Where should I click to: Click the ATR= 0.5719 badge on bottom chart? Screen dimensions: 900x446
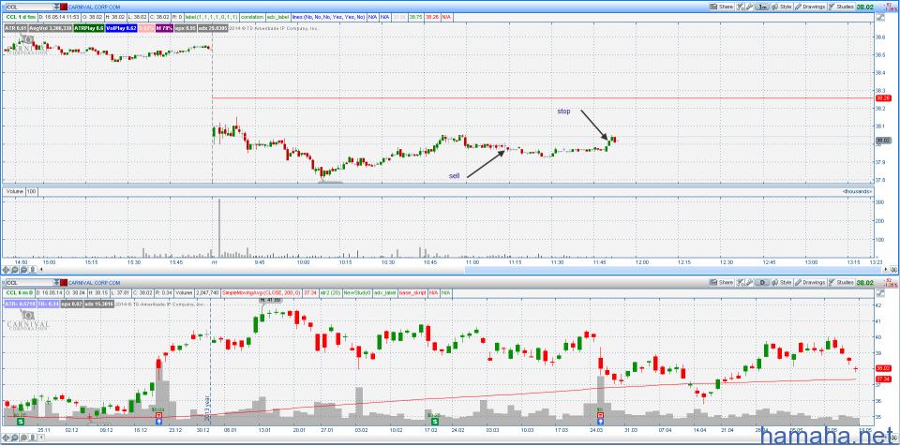coord(20,305)
